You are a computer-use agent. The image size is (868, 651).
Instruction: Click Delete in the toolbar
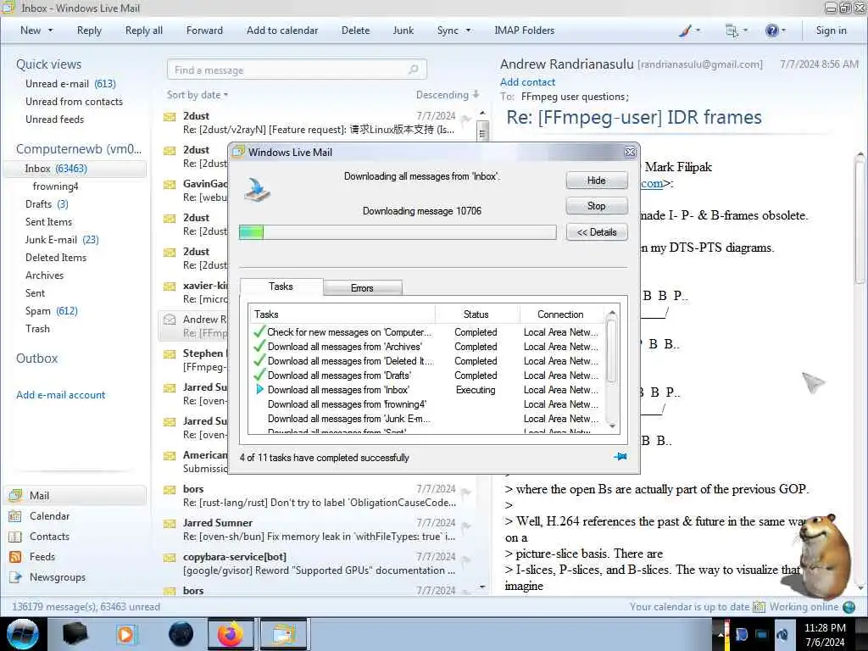(x=355, y=31)
